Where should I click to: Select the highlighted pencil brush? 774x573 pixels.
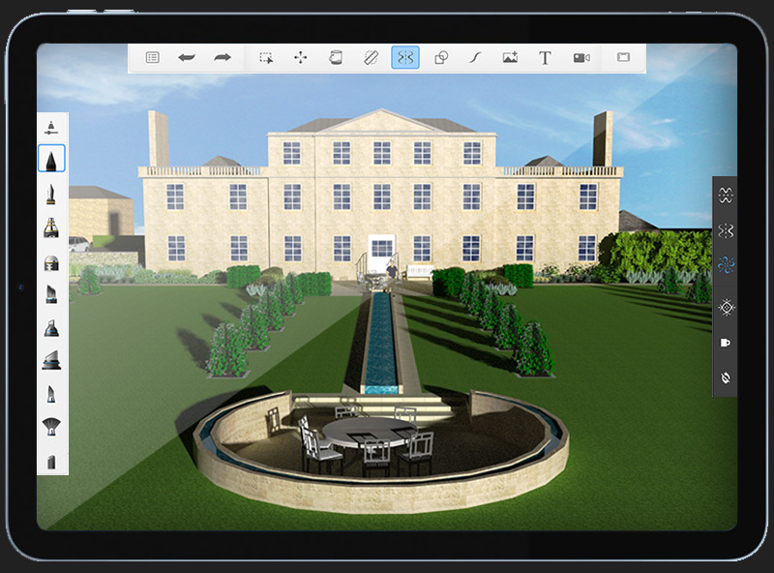52,158
